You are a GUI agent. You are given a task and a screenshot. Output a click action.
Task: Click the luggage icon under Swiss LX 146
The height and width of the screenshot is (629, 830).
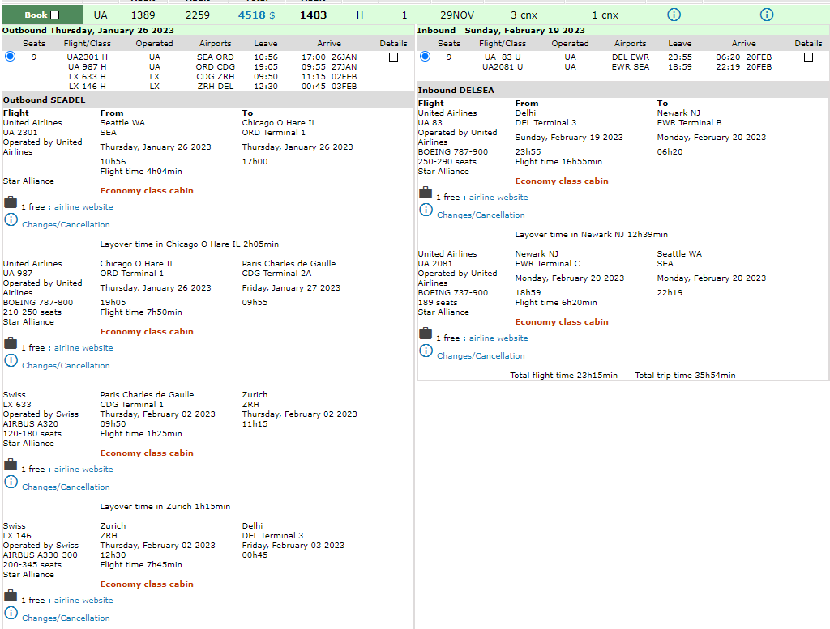tap(11, 596)
